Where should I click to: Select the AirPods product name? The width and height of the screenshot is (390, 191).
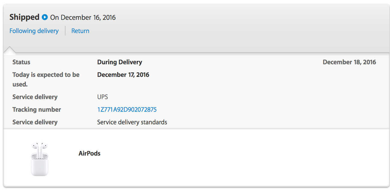pyautogui.click(x=90, y=153)
